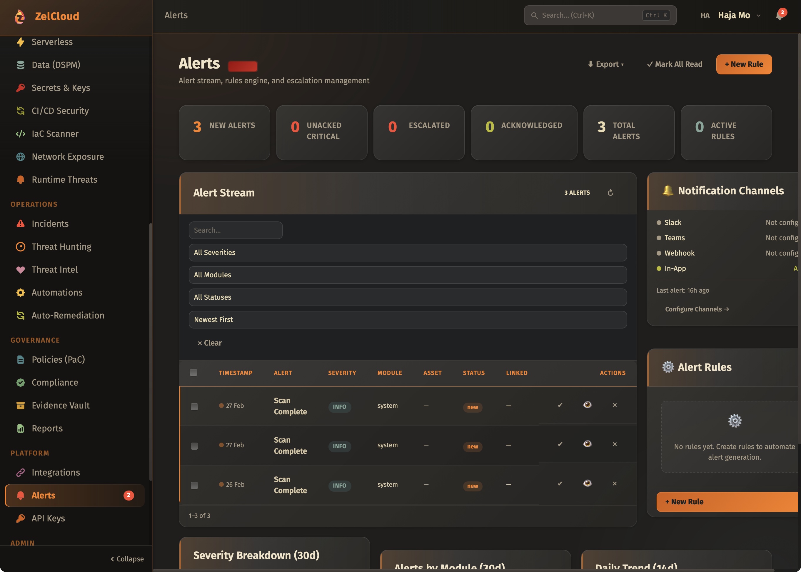Open the All Severities filter dropdown
801x572 pixels.
[x=407, y=253]
